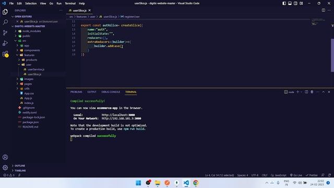Switch to the Output tab
The width and height of the screenshot is (334, 188).
[x=92, y=92]
